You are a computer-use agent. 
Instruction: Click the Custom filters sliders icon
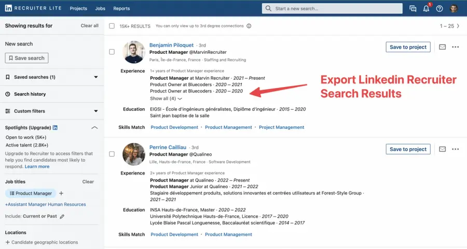(x=8, y=111)
